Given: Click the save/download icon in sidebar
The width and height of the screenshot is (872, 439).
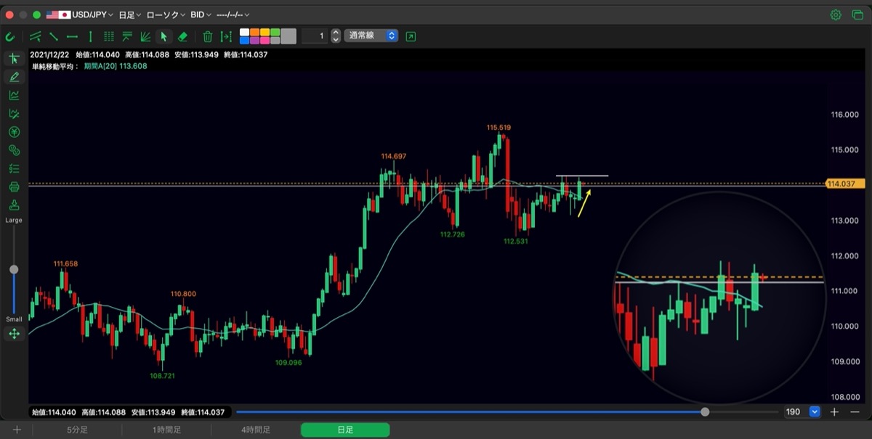Looking at the screenshot, I should pos(14,205).
